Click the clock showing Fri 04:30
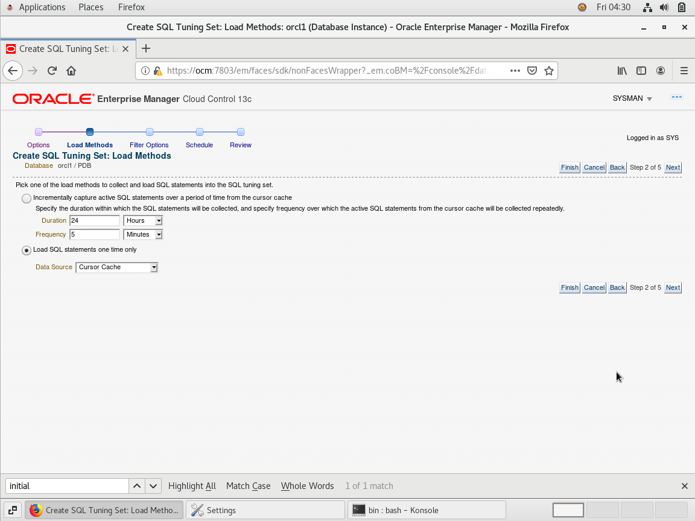Viewport: 695px width, 521px height. tap(614, 7)
